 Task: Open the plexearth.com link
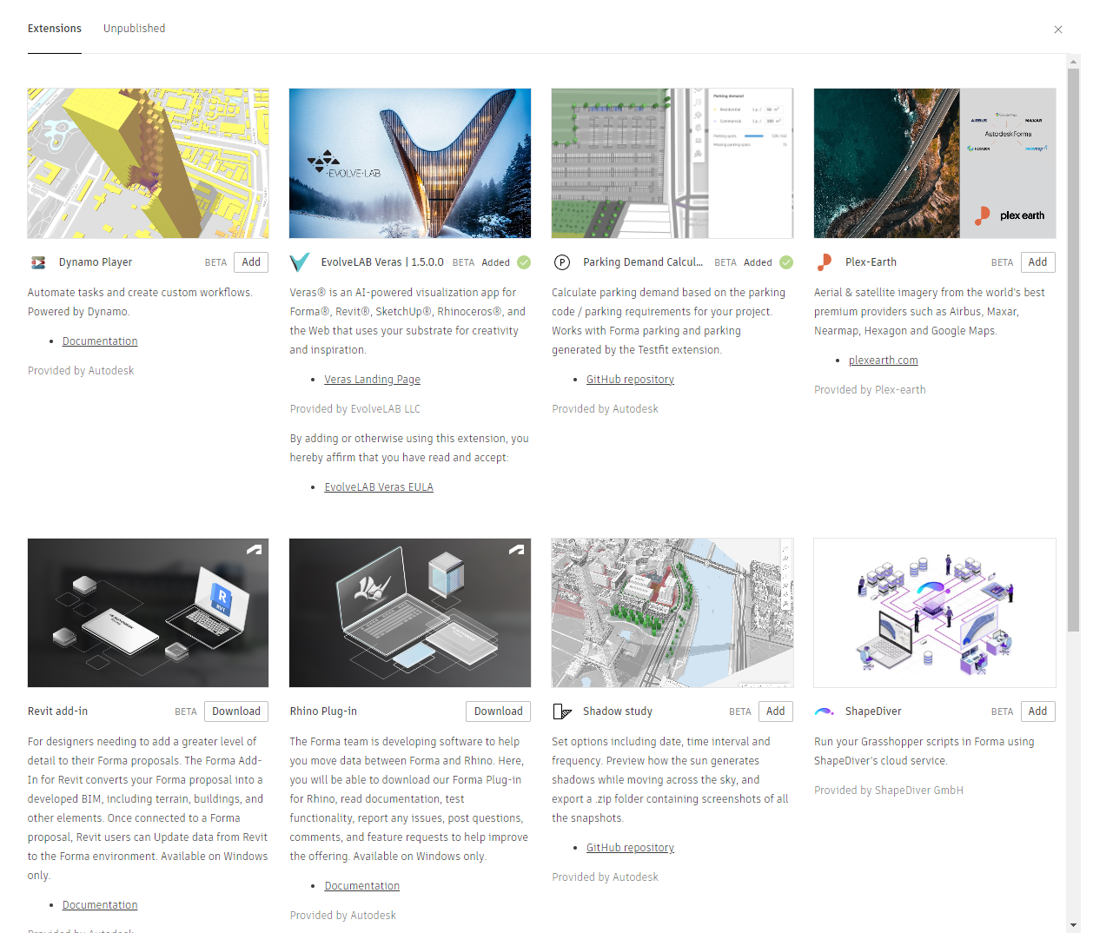click(x=884, y=361)
